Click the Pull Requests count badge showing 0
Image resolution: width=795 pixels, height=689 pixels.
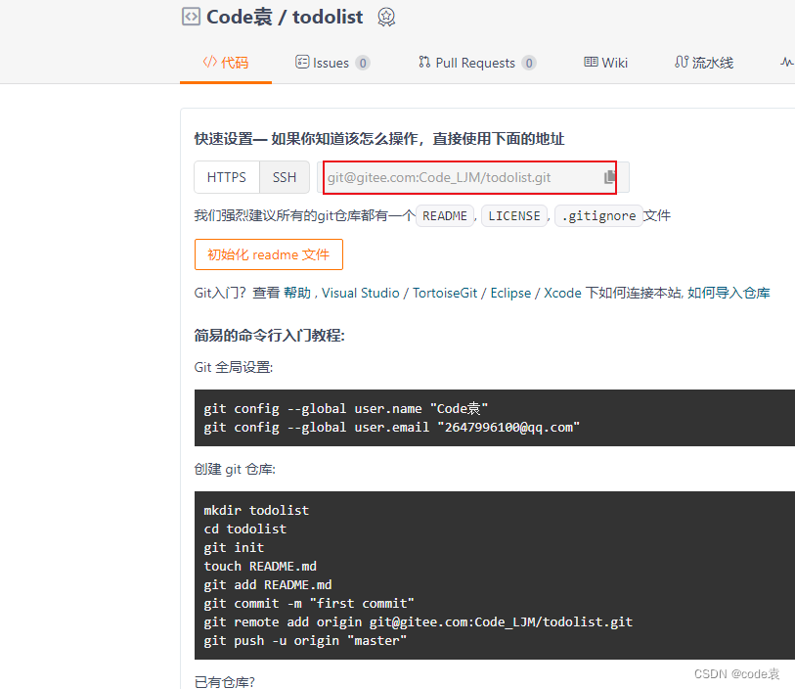[x=529, y=63]
